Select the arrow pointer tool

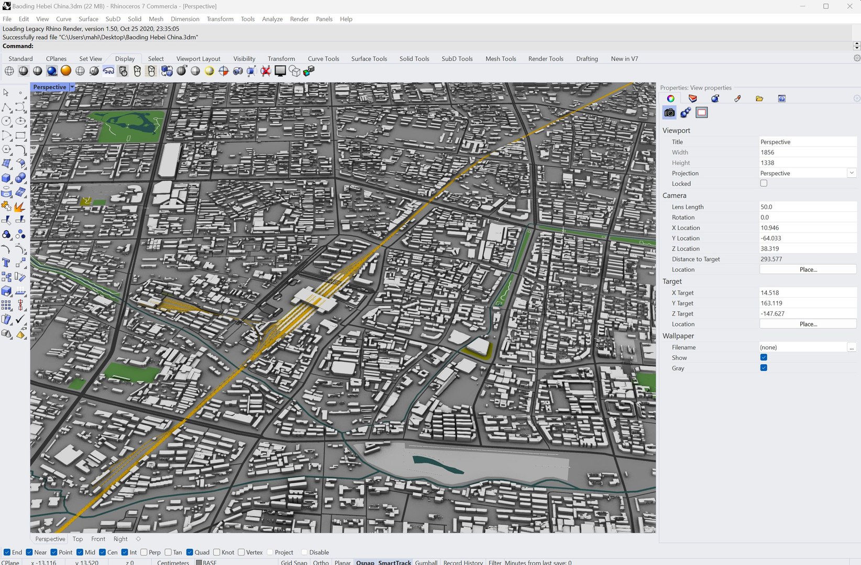click(x=6, y=93)
